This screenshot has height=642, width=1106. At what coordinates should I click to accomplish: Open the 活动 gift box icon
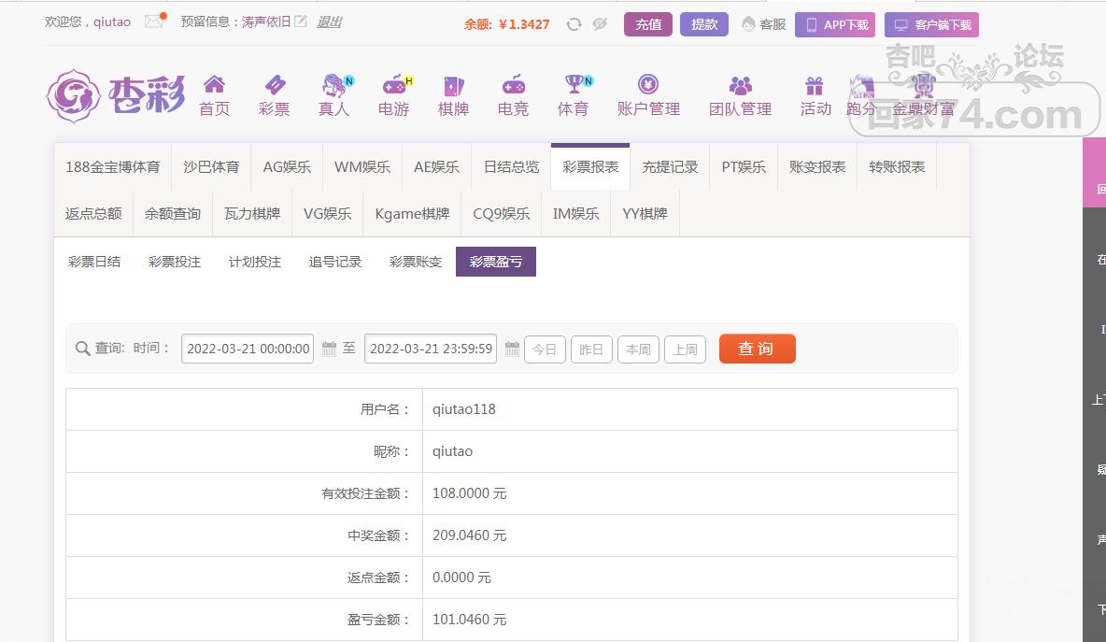pos(815,86)
